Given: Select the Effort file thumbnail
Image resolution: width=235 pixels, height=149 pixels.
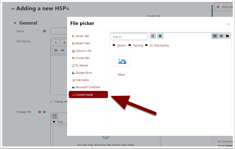Looking at the screenshot, I should pyautogui.click(x=122, y=61).
